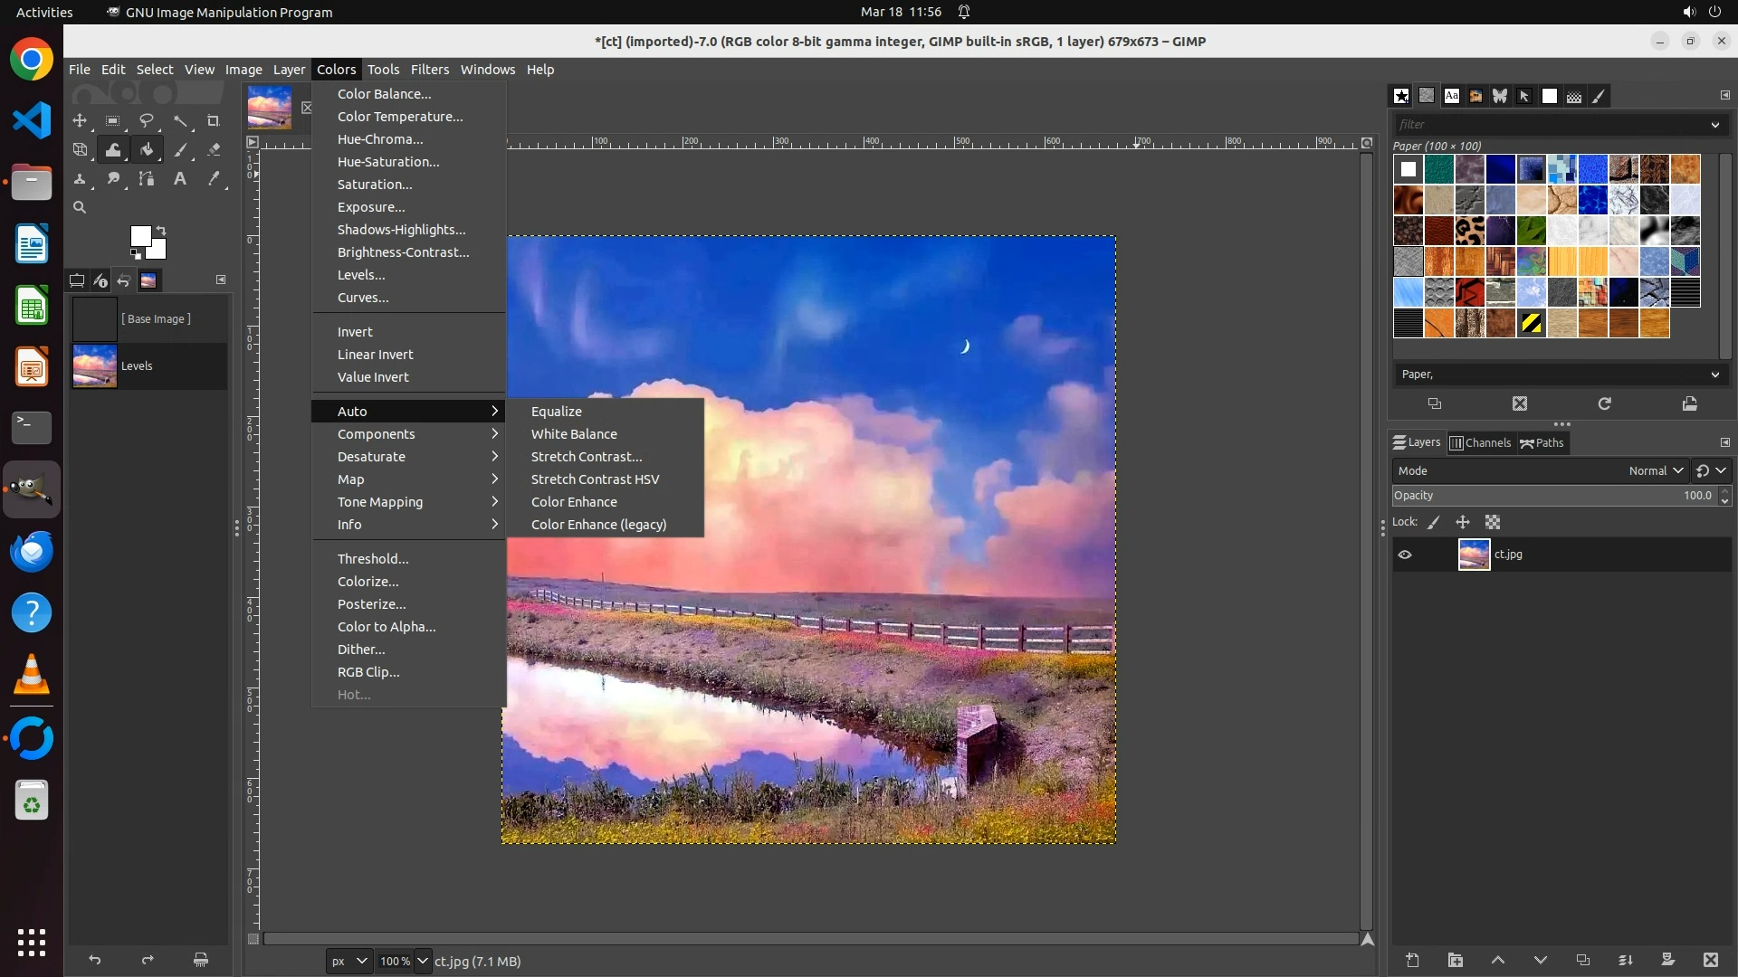Viewport: 1738px width, 977px height.
Task: Swap foreground and background colors arrow
Action: (161, 230)
